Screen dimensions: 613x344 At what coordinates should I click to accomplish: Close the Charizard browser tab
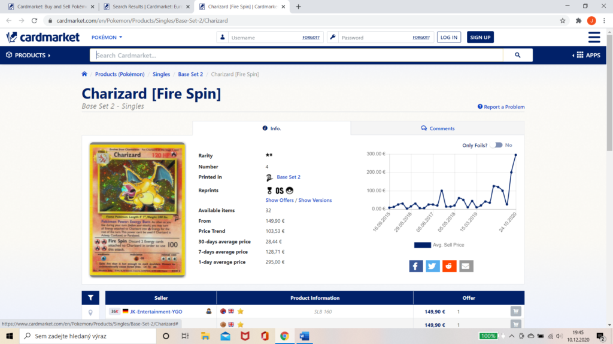[x=283, y=7]
